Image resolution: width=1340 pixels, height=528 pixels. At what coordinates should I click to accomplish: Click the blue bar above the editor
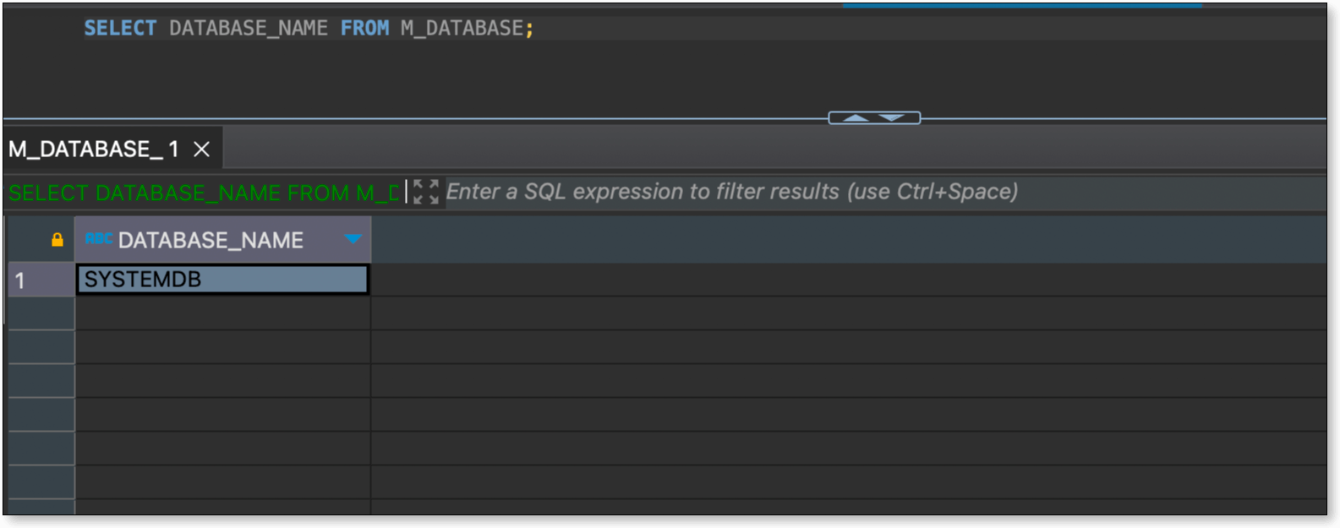click(1021, 5)
